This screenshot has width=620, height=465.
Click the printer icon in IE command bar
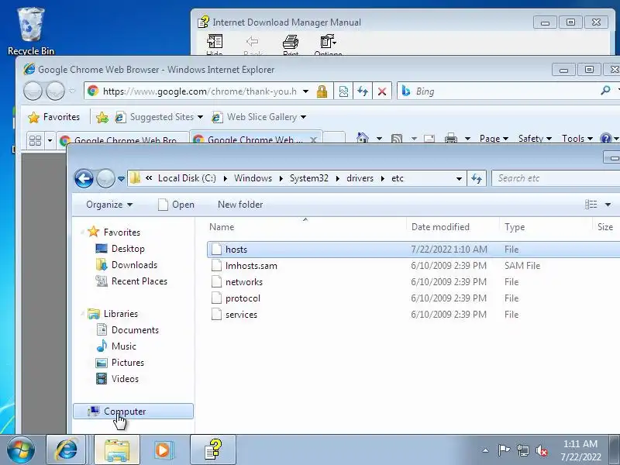tap(451, 139)
